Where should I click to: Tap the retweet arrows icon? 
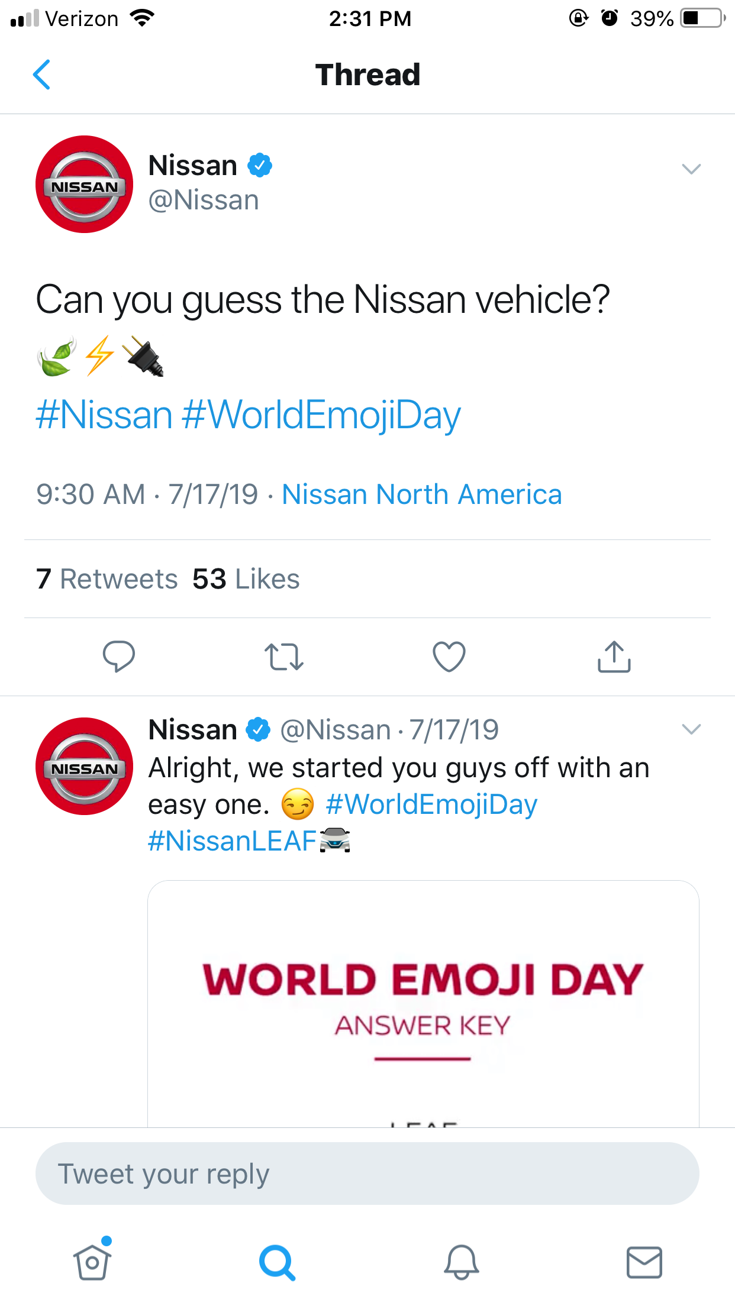point(284,657)
